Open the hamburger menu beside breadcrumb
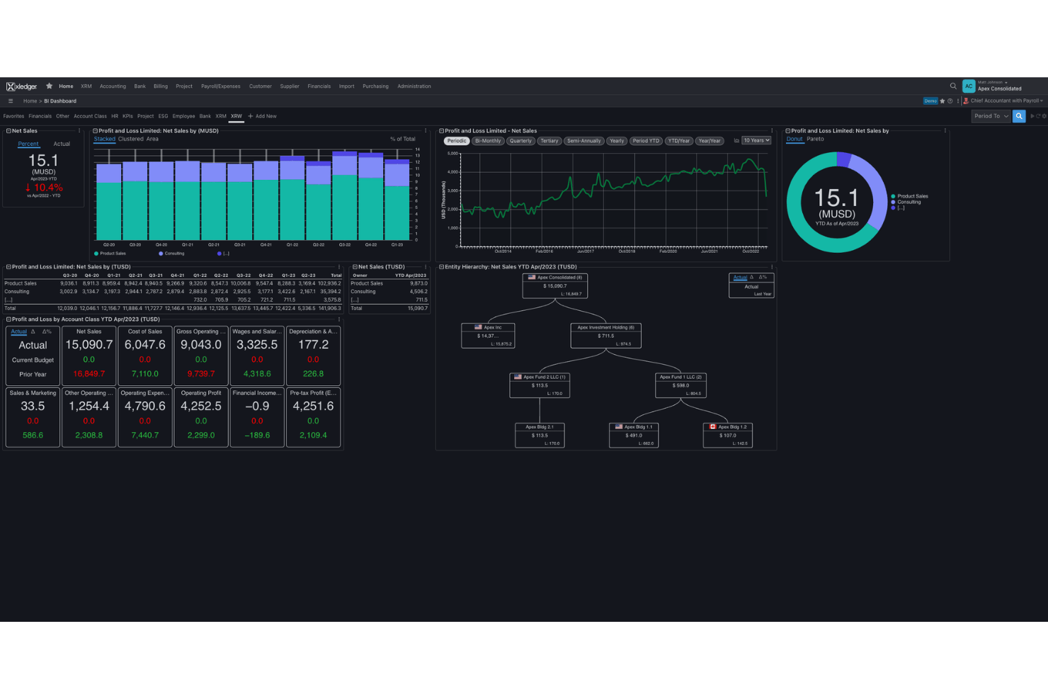The image size is (1048, 699). click(11, 101)
